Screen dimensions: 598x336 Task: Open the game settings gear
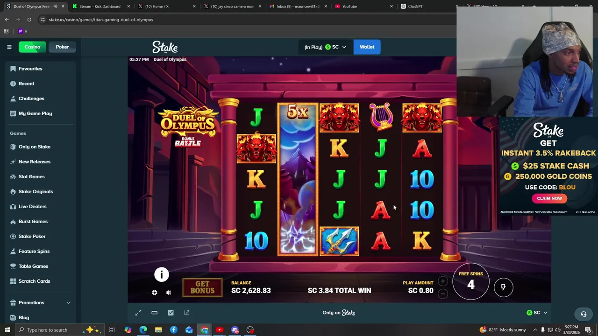pyautogui.click(x=155, y=293)
